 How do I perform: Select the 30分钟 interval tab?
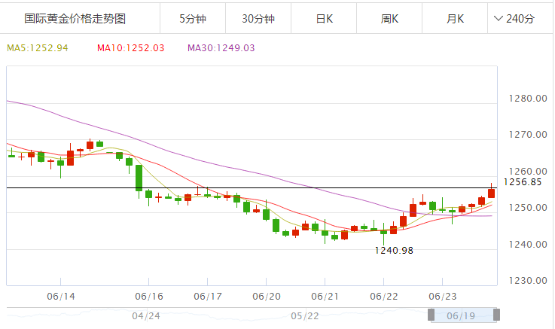[258, 19]
